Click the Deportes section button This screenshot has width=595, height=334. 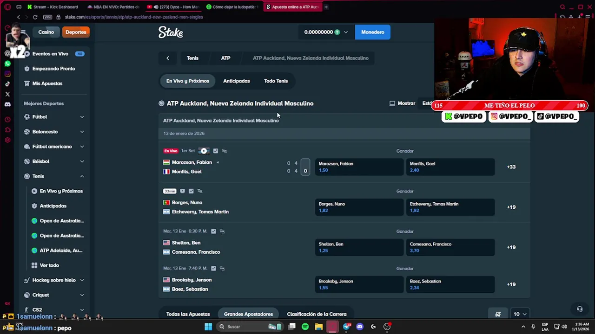(76, 32)
